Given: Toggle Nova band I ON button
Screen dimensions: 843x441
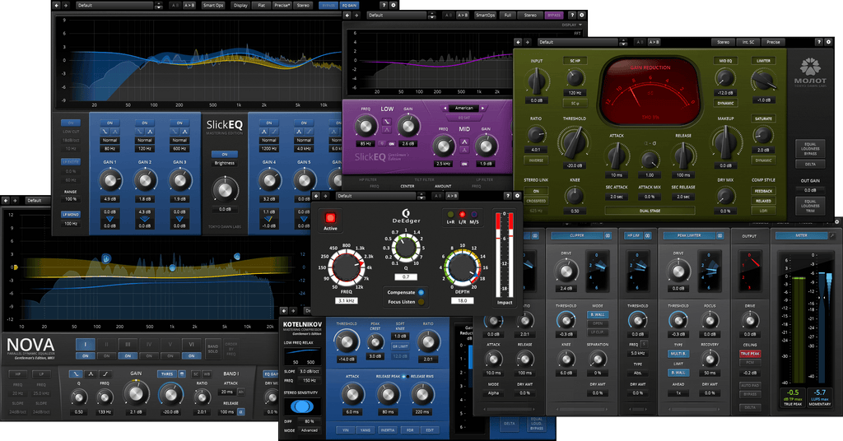Looking at the screenshot, I should [x=86, y=355].
